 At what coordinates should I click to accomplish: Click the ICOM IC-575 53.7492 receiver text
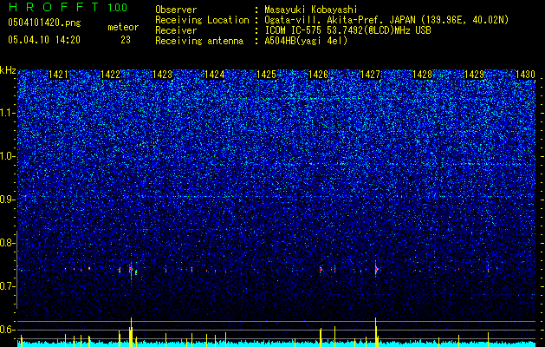(x=347, y=30)
